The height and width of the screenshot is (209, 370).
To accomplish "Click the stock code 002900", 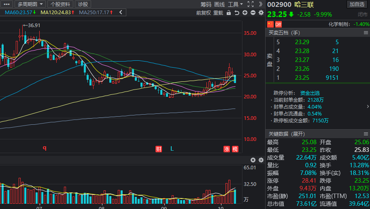I will [279, 4].
